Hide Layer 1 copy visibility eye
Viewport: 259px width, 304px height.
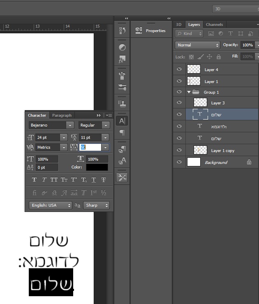pos(179,150)
